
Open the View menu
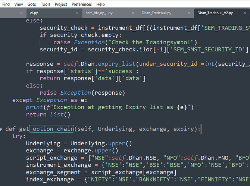click(19, 4)
